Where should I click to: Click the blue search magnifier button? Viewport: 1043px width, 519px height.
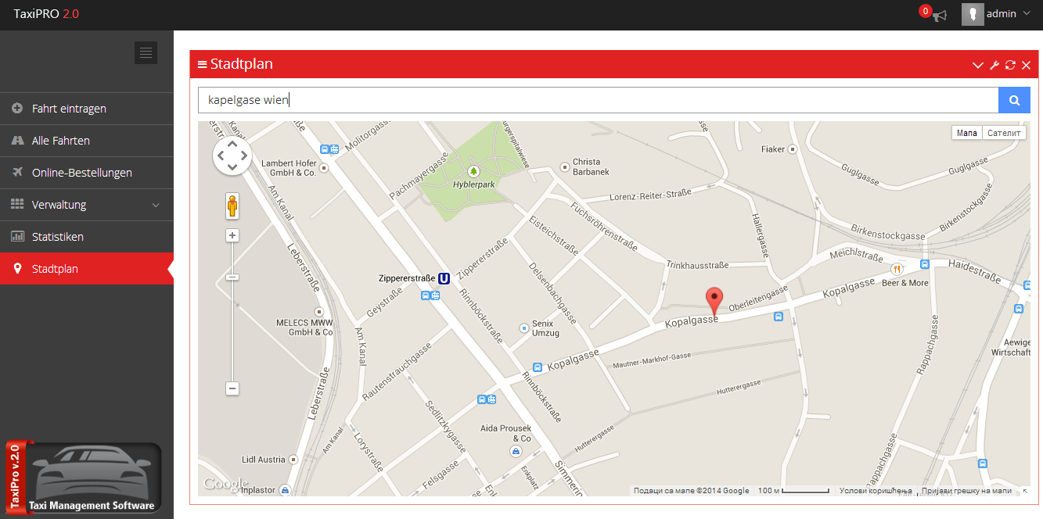1014,100
